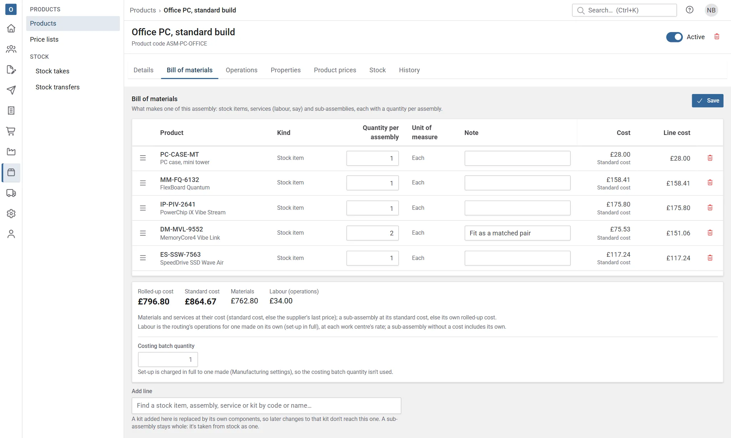Click the Costing batch quantity field
The width and height of the screenshot is (731, 438).
coord(168,360)
